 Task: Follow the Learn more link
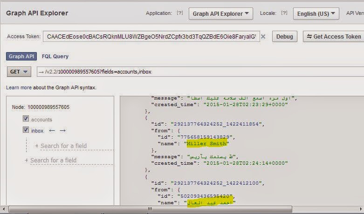tap(19, 88)
